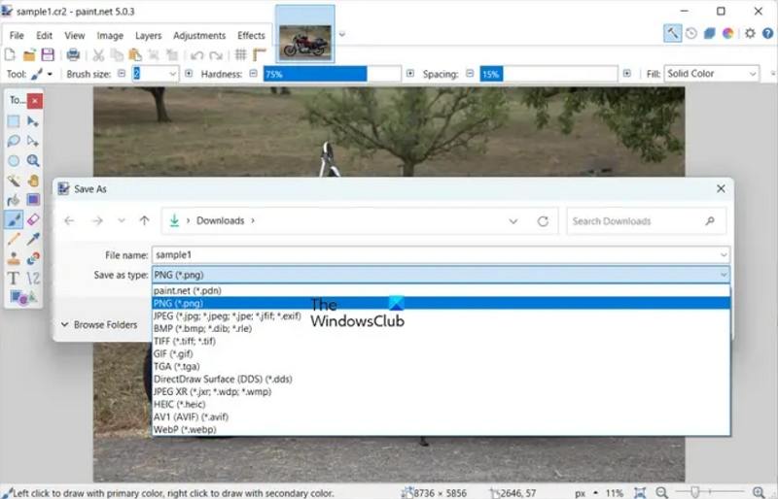Select the Shapes tool
This screenshot has height=499, width=778.
(22, 297)
